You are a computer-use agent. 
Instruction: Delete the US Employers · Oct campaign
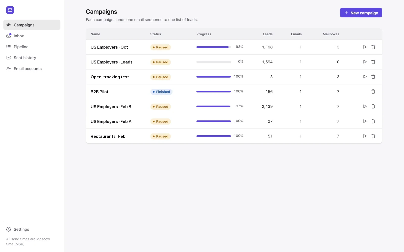373,47
